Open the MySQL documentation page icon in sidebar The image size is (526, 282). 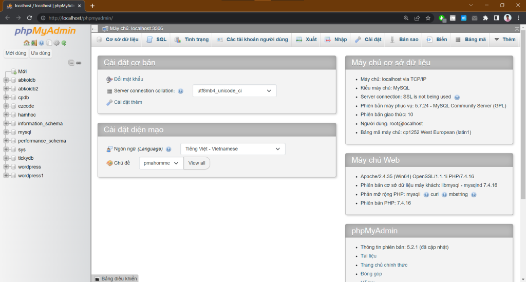pos(49,43)
